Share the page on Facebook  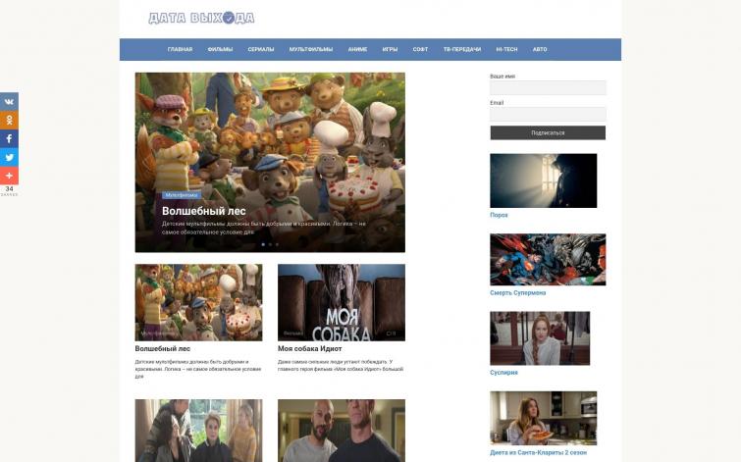[x=9, y=138]
